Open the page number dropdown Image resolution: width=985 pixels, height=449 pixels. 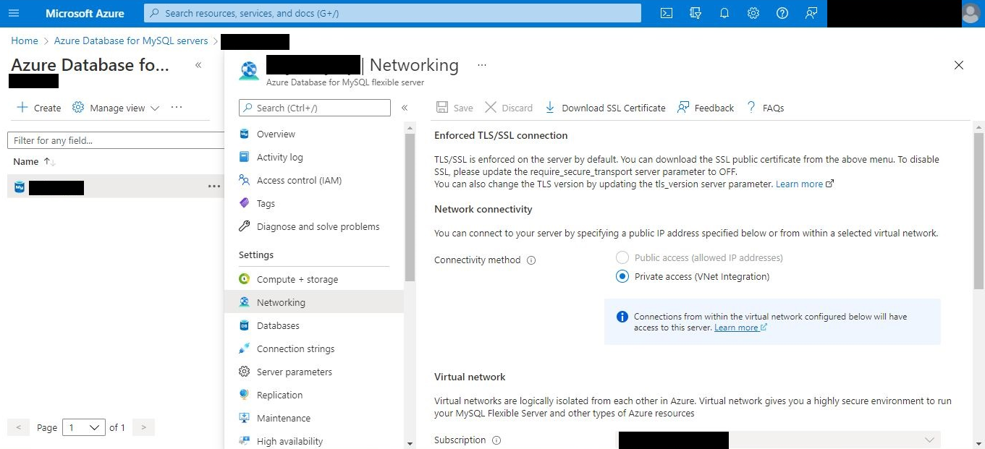(84, 427)
